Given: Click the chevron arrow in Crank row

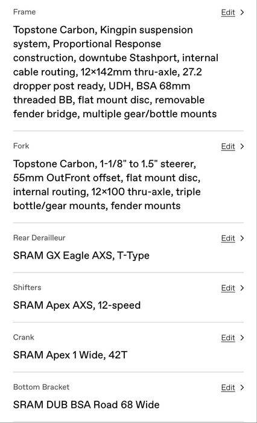Looking at the screenshot, I should (x=242, y=338).
